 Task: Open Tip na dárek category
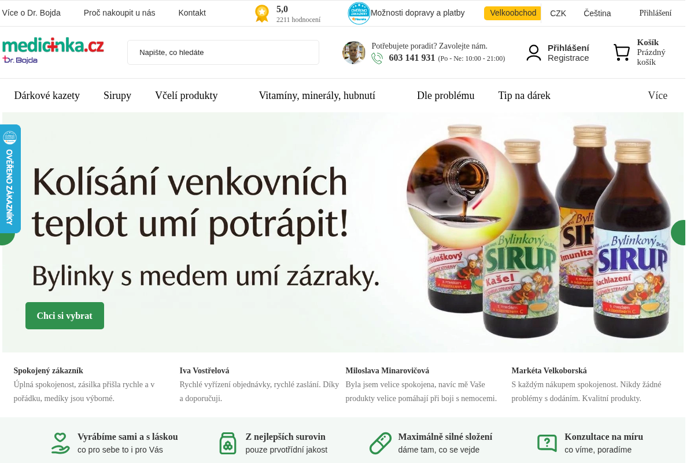click(x=525, y=95)
